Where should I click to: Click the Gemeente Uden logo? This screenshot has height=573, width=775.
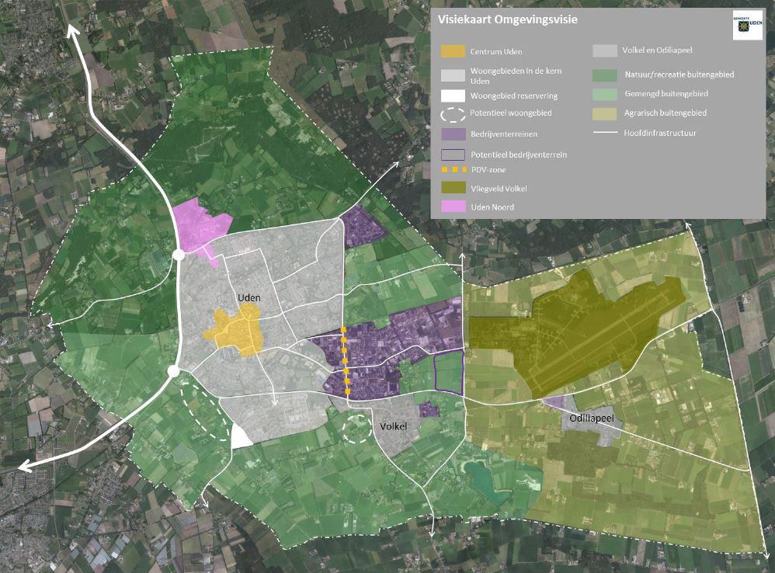(x=747, y=25)
